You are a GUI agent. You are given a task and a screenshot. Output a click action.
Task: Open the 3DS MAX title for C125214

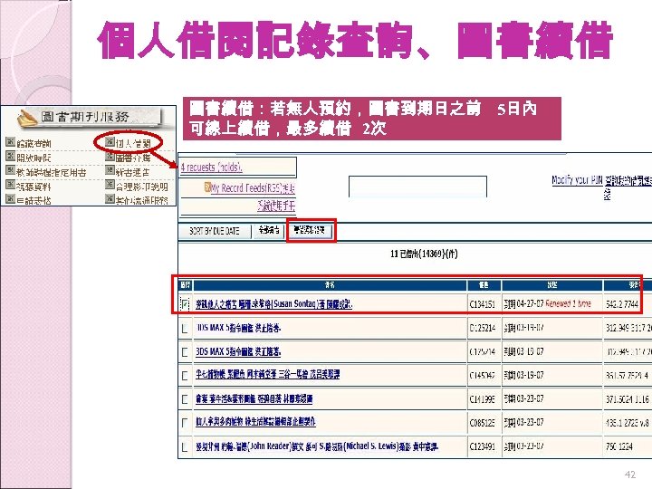pos(238,328)
